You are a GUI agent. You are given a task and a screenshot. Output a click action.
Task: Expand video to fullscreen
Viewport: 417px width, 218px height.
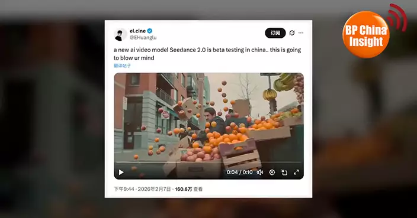pos(296,173)
